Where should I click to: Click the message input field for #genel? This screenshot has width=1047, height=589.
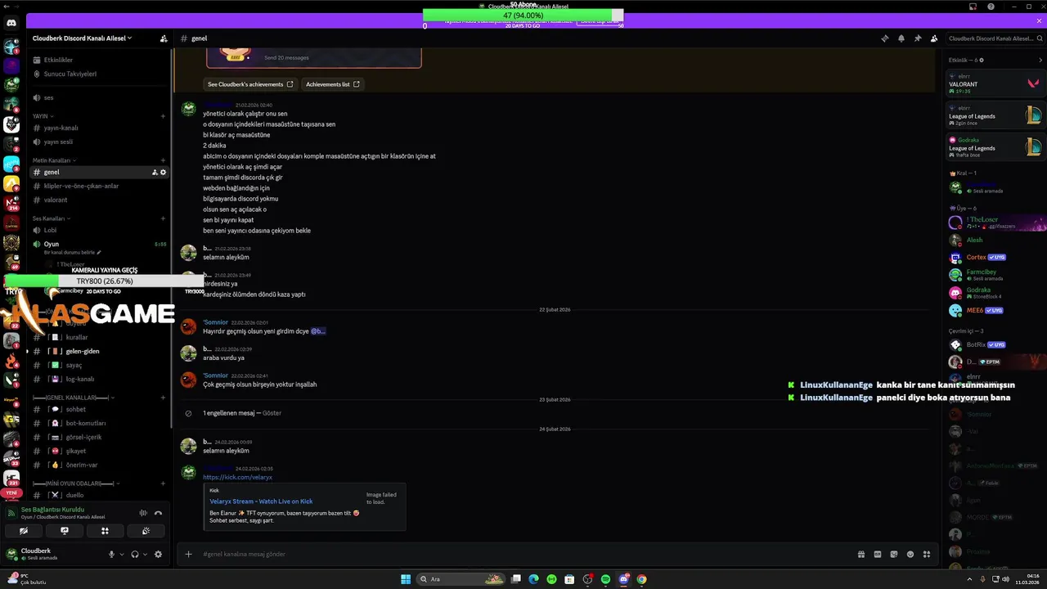click(x=523, y=554)
